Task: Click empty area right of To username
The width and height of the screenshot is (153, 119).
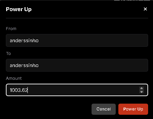Action: pyautogui.click(x=93, y=65)
